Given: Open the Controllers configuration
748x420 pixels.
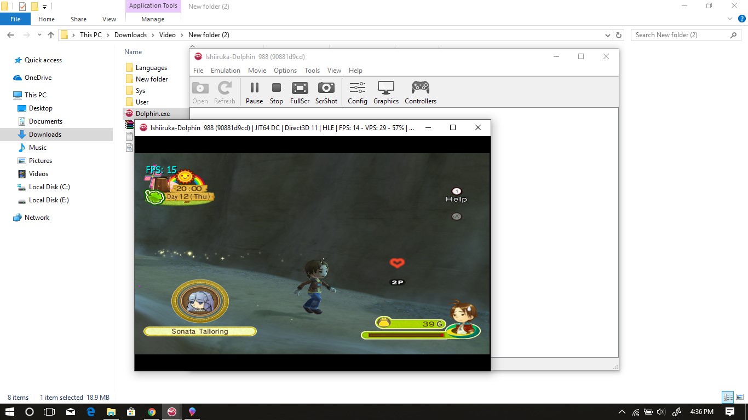Looking at the screenshot, I should point(421,92).
